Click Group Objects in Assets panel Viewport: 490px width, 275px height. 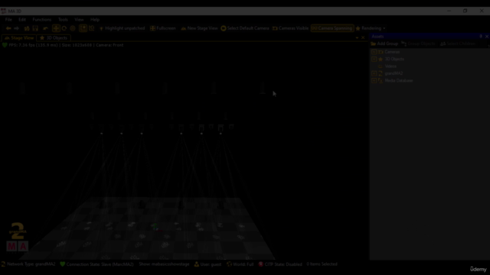418,44
